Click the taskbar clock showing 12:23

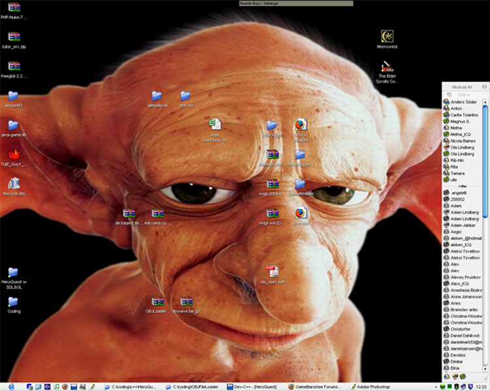point(481,387)
